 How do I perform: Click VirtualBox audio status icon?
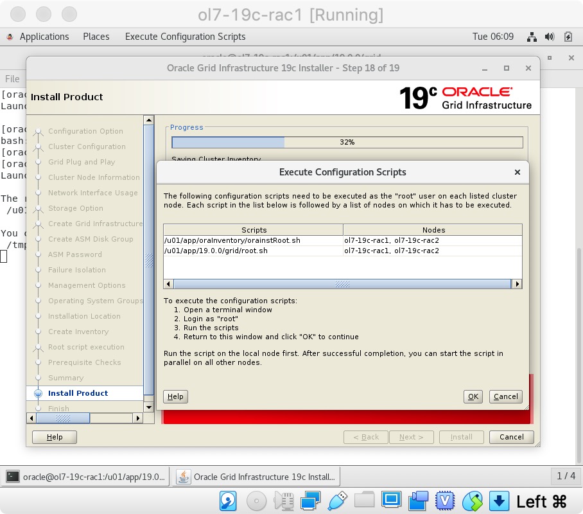click(284, 501)
